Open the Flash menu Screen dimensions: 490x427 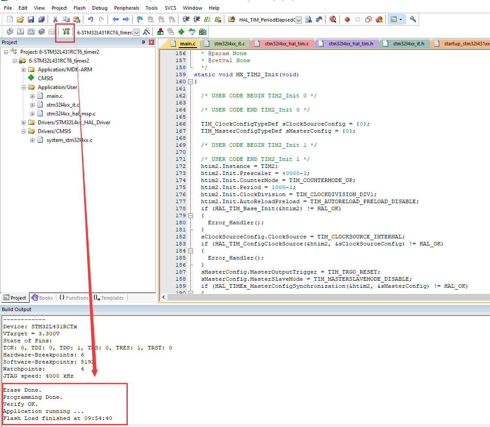(x=79, y=7)
